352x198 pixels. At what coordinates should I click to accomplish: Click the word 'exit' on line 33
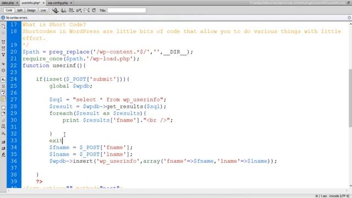56,141
